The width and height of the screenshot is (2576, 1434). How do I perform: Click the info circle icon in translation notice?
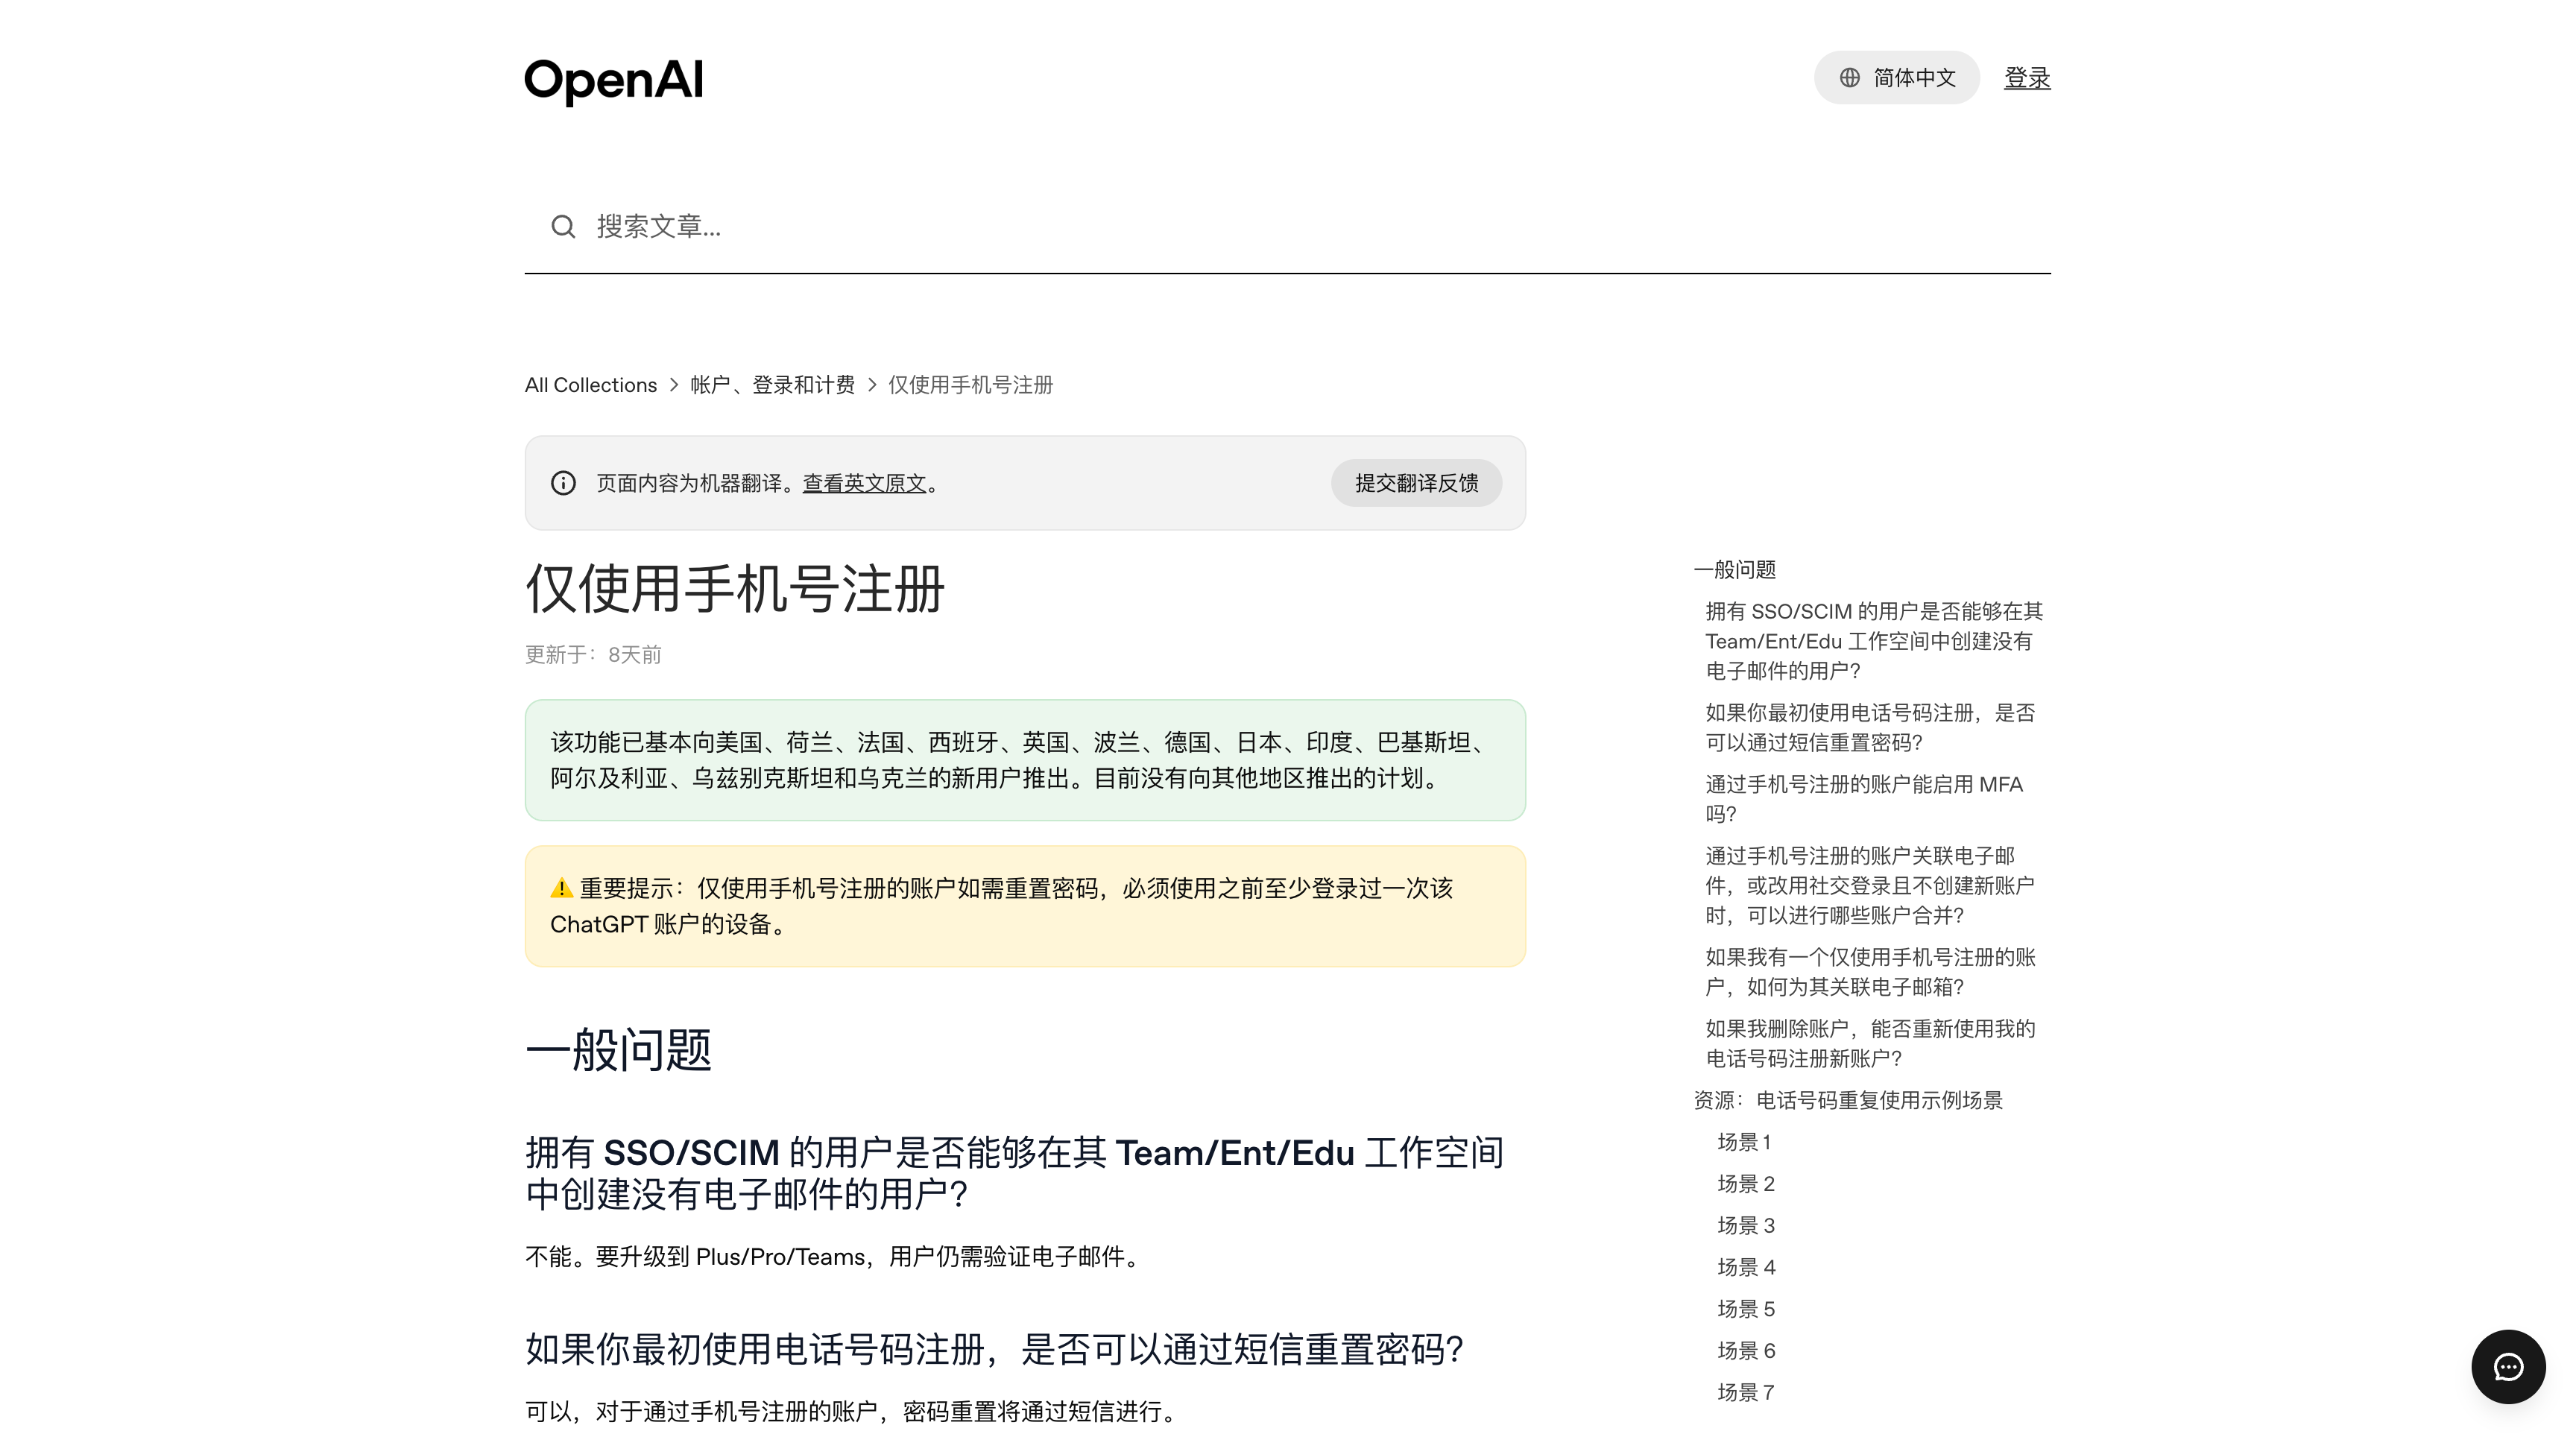click(563, 483)
